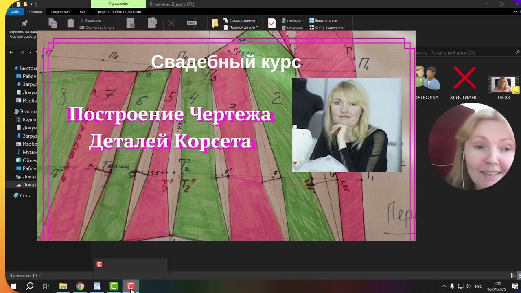
Task: Click Скопировать путь in the ribbon
Action: point(97,28)
